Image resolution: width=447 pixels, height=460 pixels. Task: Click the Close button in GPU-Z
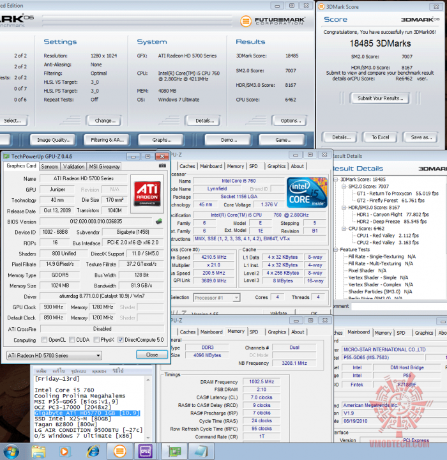152,355
